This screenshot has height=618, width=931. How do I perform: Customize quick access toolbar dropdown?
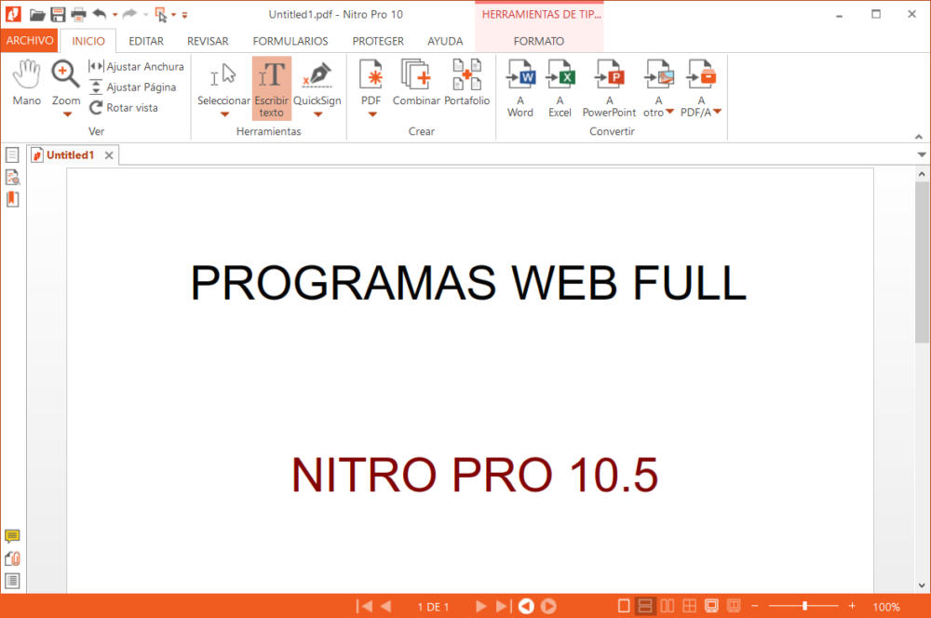184,15
